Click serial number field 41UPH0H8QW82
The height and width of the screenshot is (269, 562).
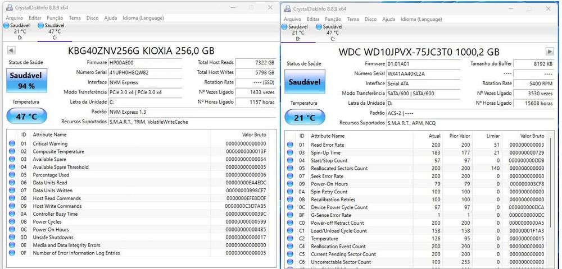click(145, 72)
